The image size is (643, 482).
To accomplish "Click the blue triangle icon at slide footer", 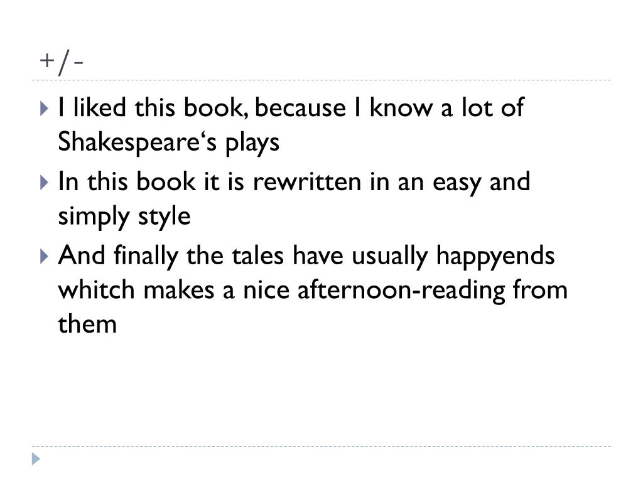I will (x=36, y=459).
